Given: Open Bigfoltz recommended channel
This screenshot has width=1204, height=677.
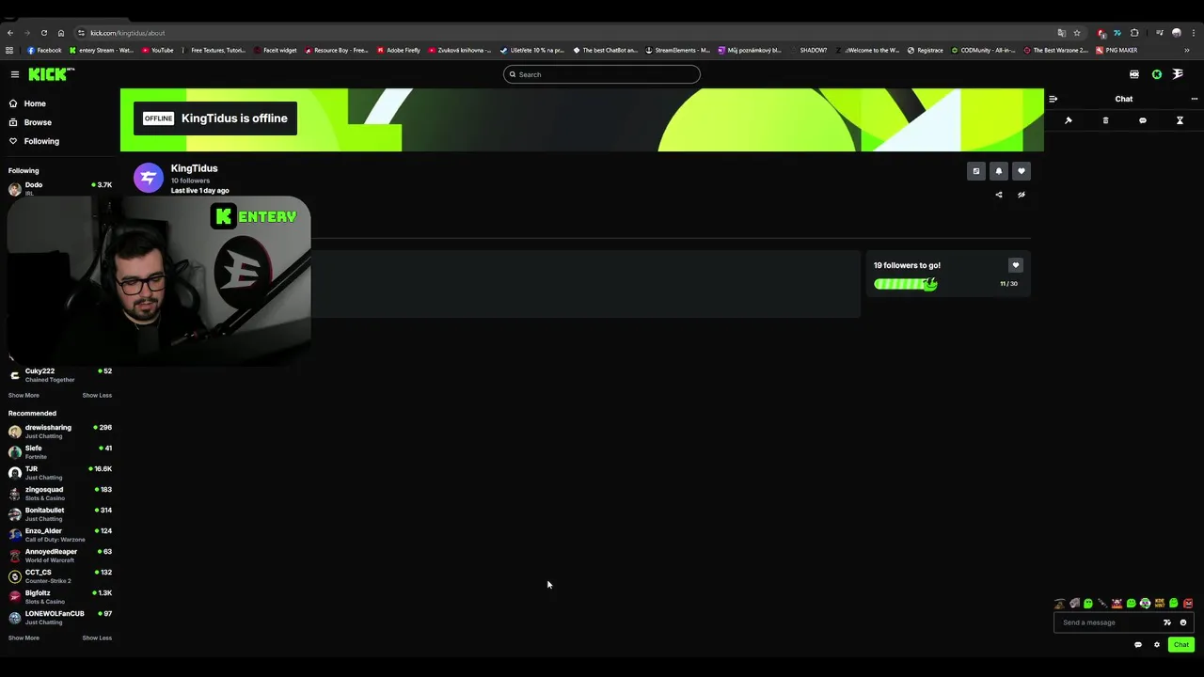Looking at the screenshot, I should (60, 596).
